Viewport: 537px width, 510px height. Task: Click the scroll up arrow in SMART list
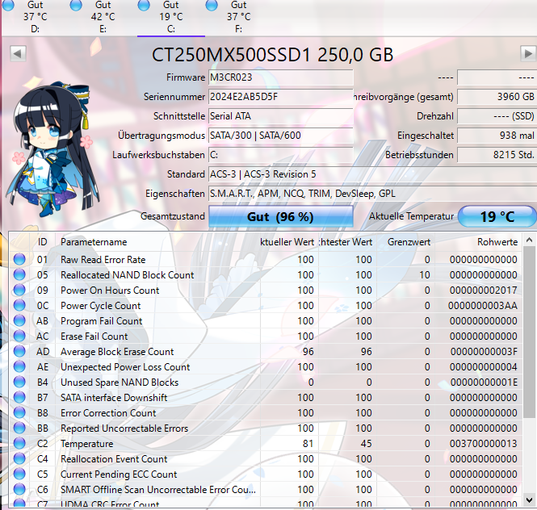529,240
